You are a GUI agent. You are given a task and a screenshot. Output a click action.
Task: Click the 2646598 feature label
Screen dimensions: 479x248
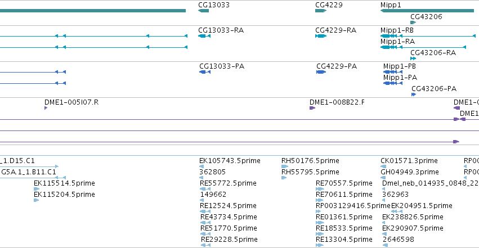click(x=398, y=240)
